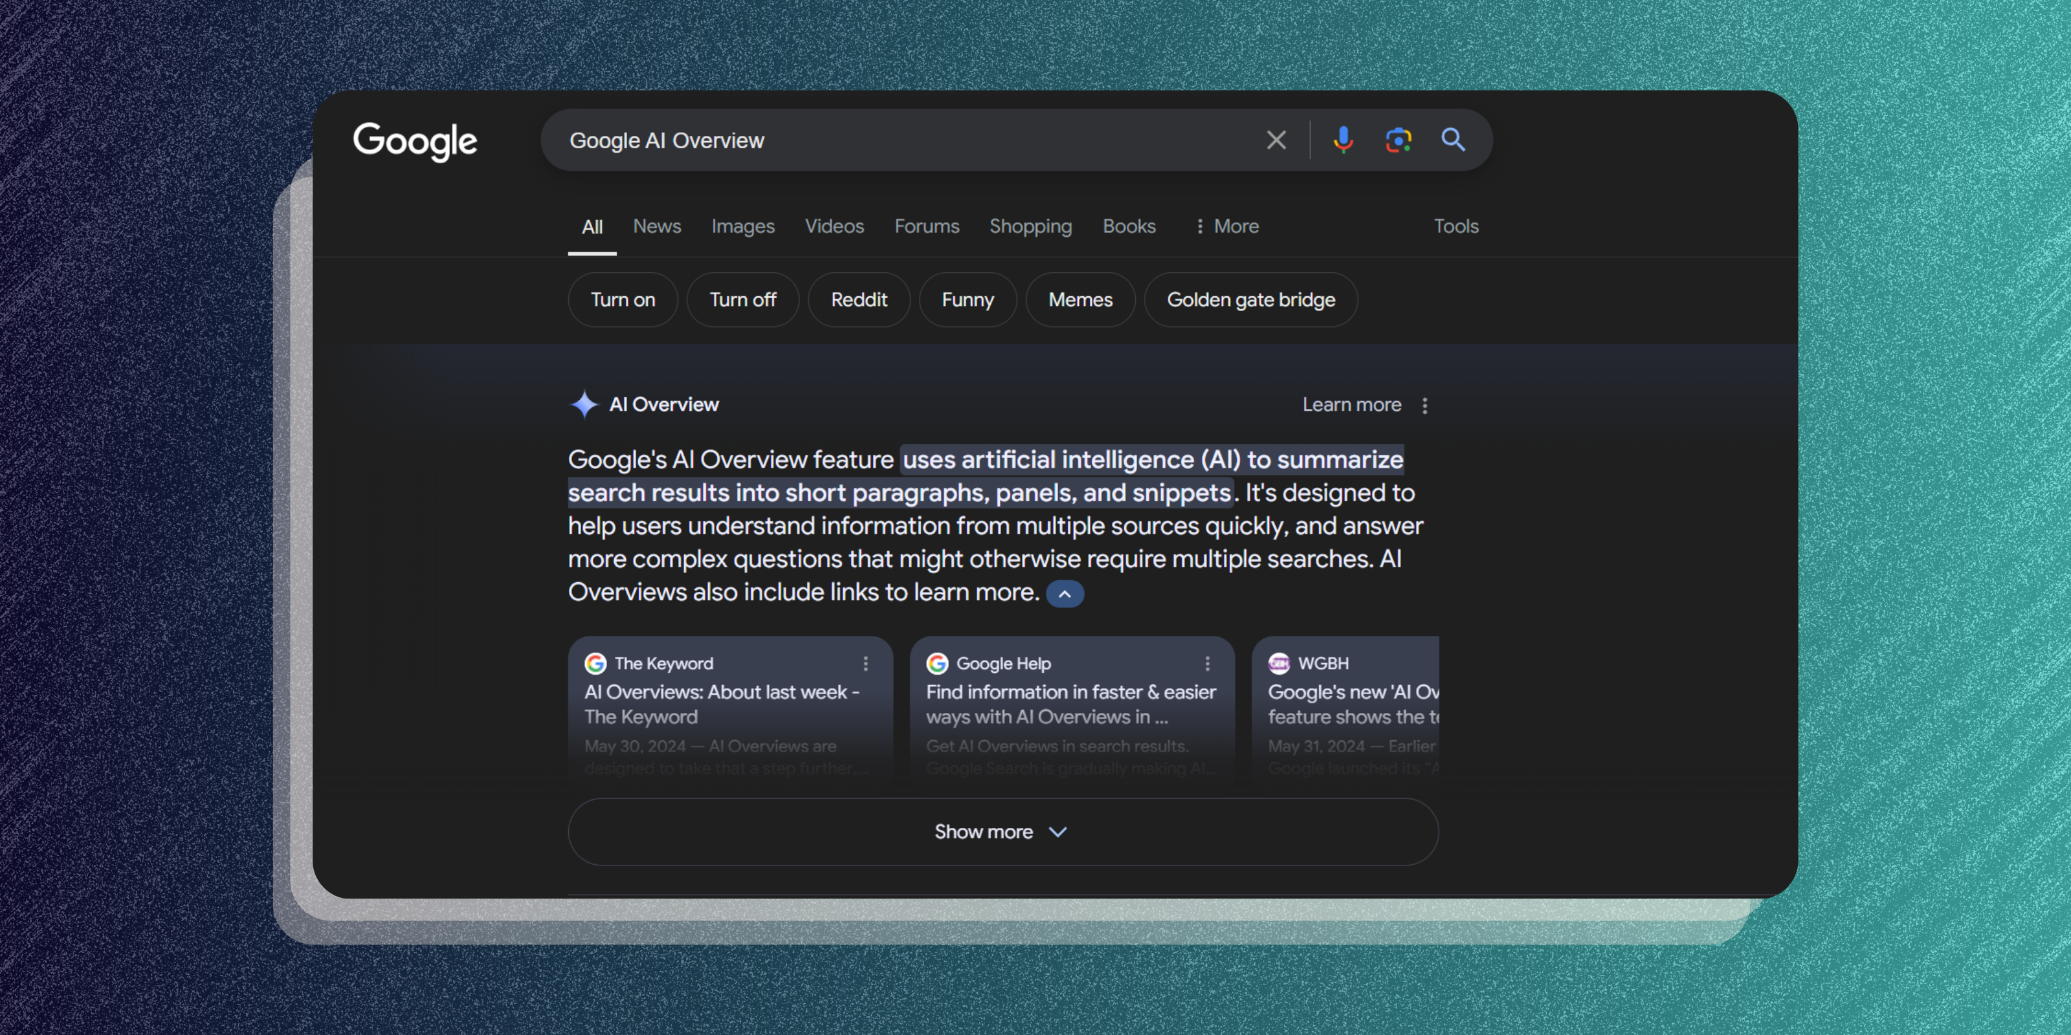Image resolution: width=2071 pixels, height=1035 pixels.
Task: Expand the More search categories menu
Action: tap(1227, 226)
